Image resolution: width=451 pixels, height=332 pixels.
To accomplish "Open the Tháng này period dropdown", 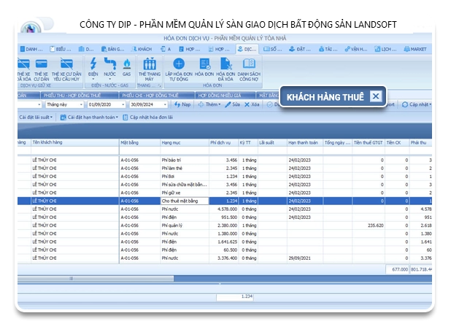I will pos(81,104).
